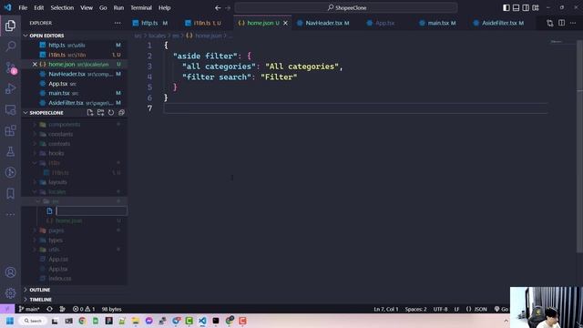Image resolution: width=583 pixels, height=328 pixels.
Task: Open the Help menu
Action: click(164, 8)
